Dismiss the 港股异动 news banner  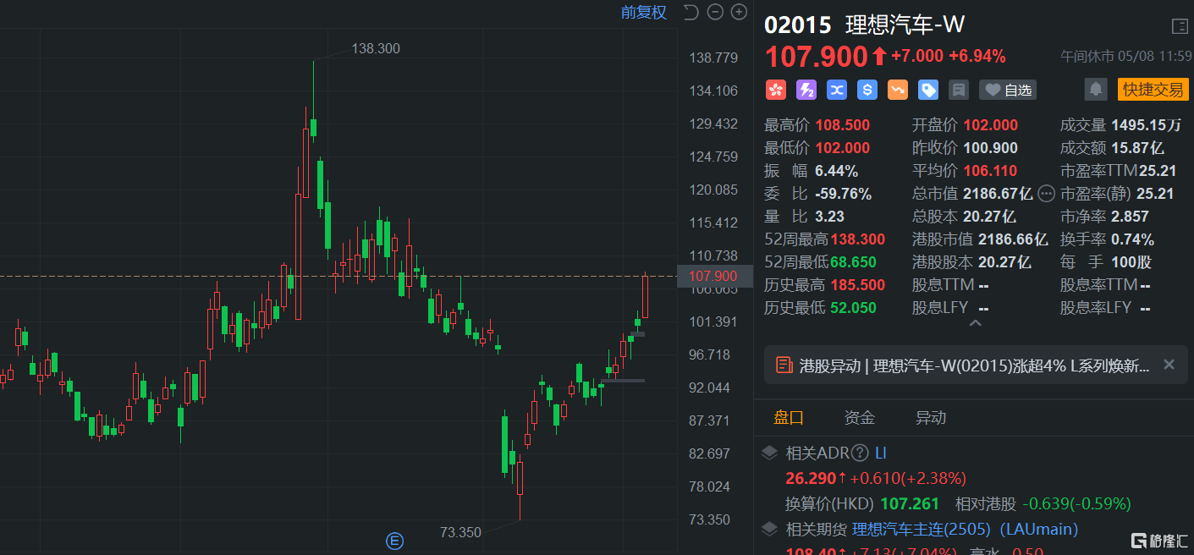pos(1169,365)
